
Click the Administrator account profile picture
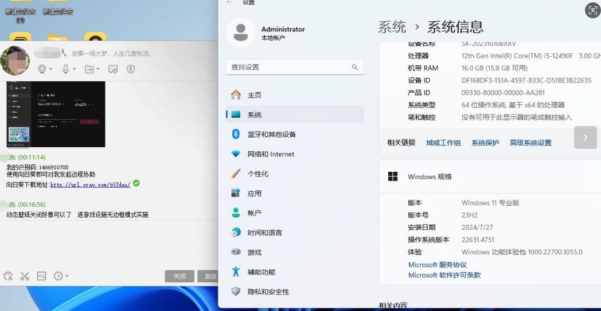(241, 33)
